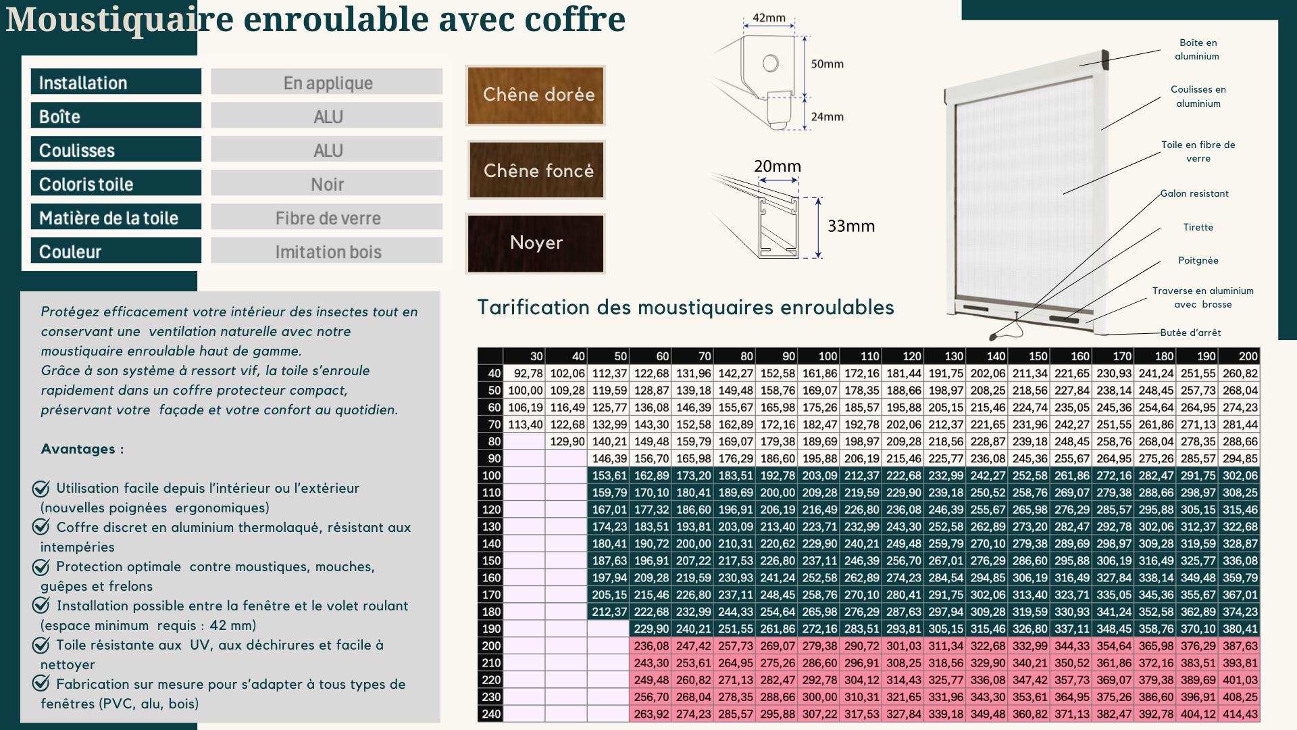Select the Chêne foncé color swatch
The height and width of the screenshot is (730, 1297).
pos(536,170)
